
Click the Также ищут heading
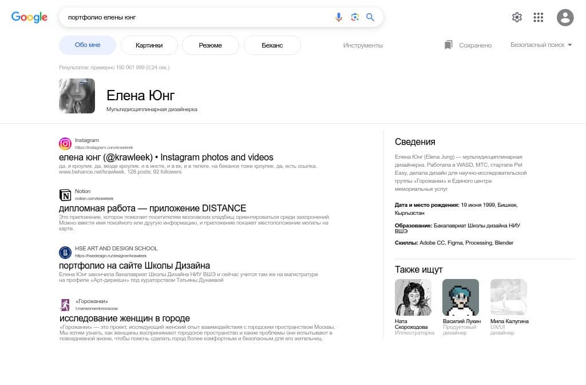[418, 270]
